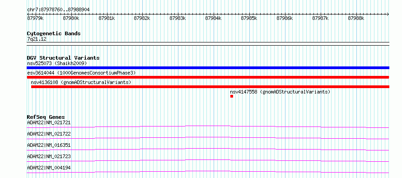Click the Cytogenetic Bands track heading
This screenshot has width=402, height=178.
(x=54, y=33)
